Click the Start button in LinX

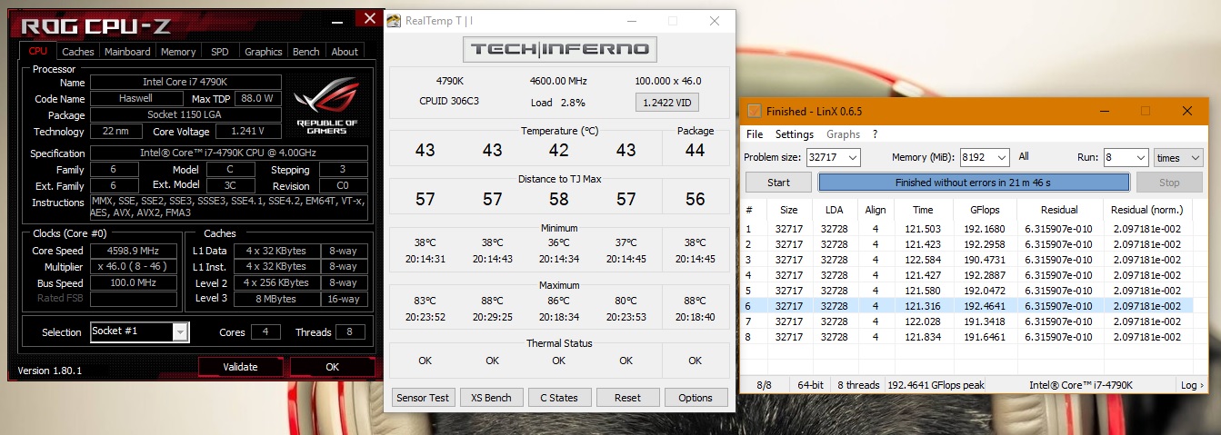click(778, 182)
